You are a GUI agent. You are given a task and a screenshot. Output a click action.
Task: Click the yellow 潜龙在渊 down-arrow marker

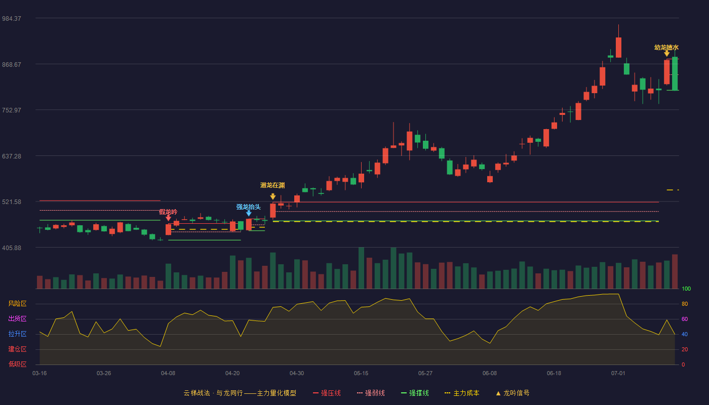273,196
